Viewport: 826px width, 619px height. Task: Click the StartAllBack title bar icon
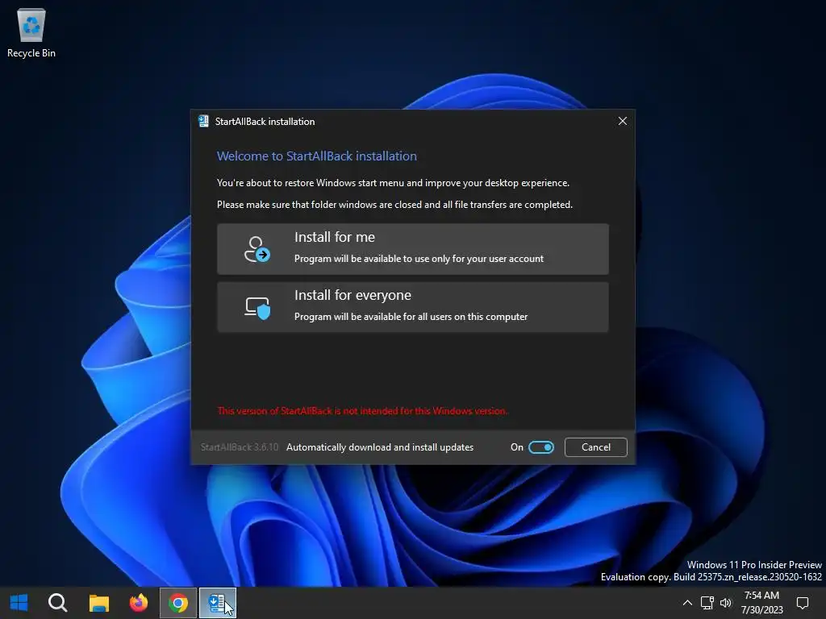(203, 121)
